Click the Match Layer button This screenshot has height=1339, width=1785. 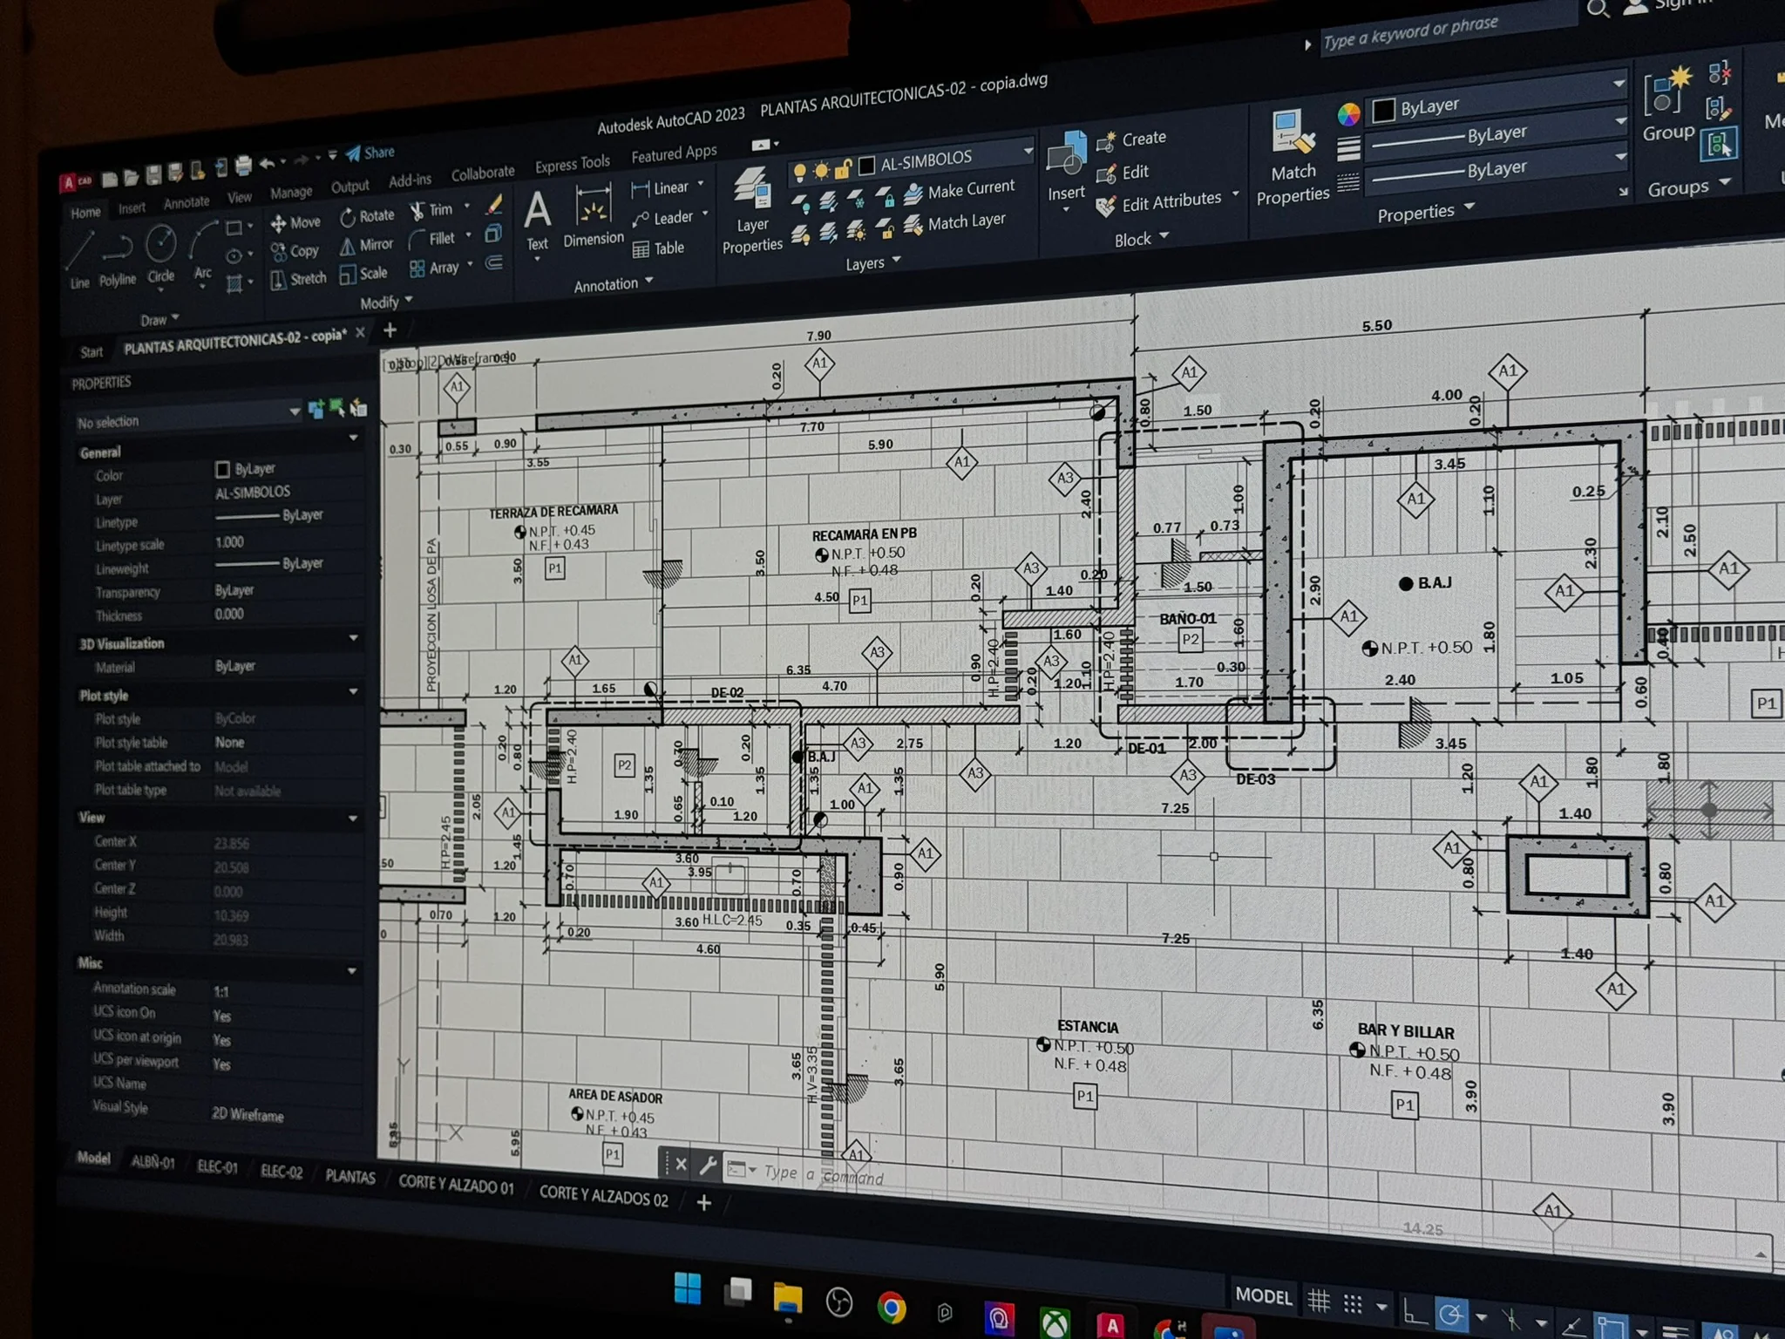(x=955, y=223)
